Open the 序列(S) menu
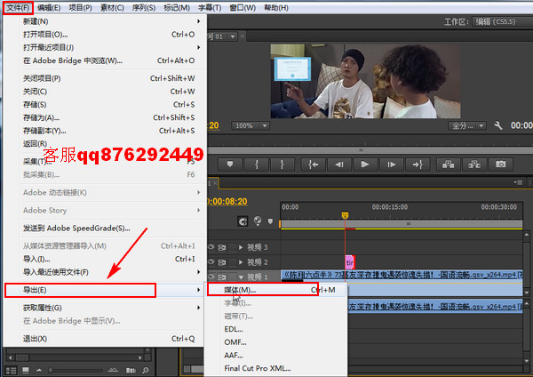This screenshot has width=533, height=377. [143, 7]
